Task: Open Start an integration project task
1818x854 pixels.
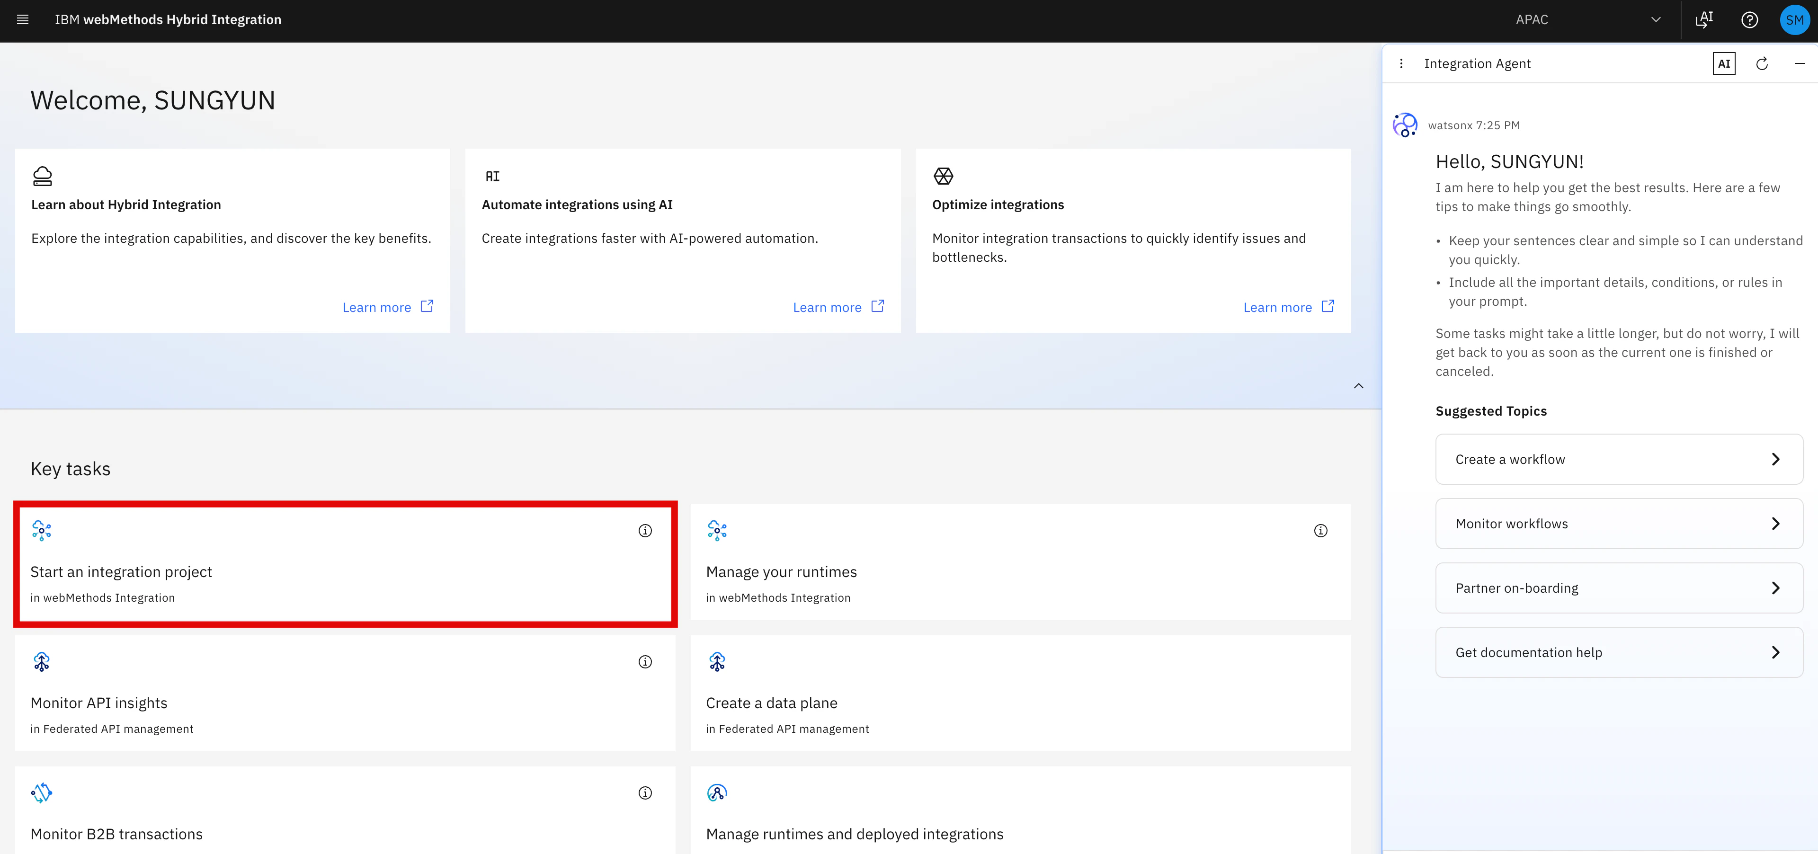Action: [x=345, y=562]
